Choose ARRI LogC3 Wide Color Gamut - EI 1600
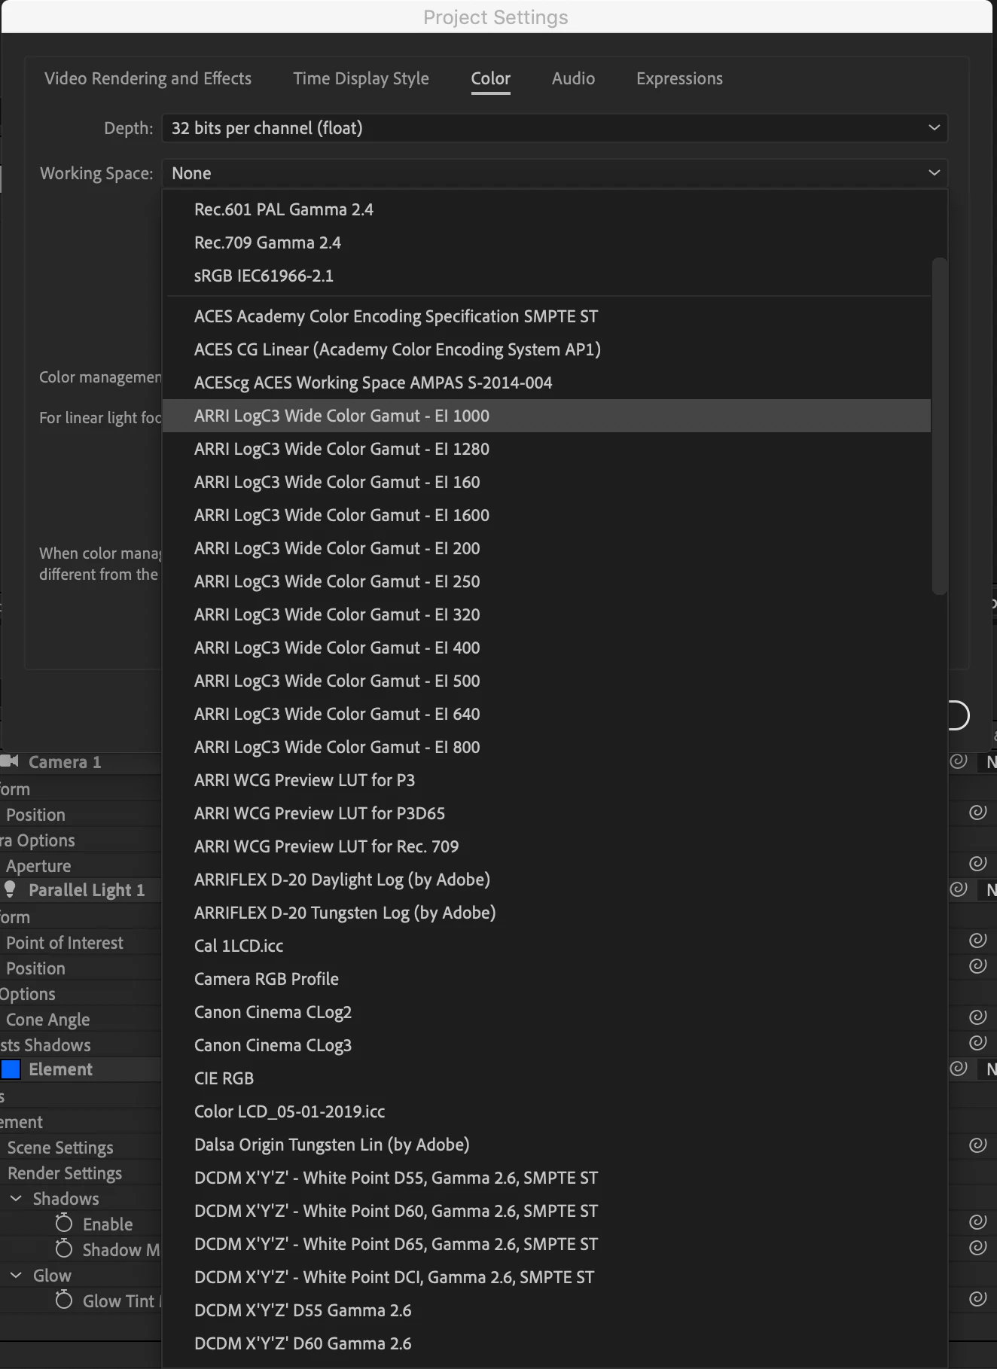Image resolution: width=997 pixels, height=1369 pixels. click(547, 515)
